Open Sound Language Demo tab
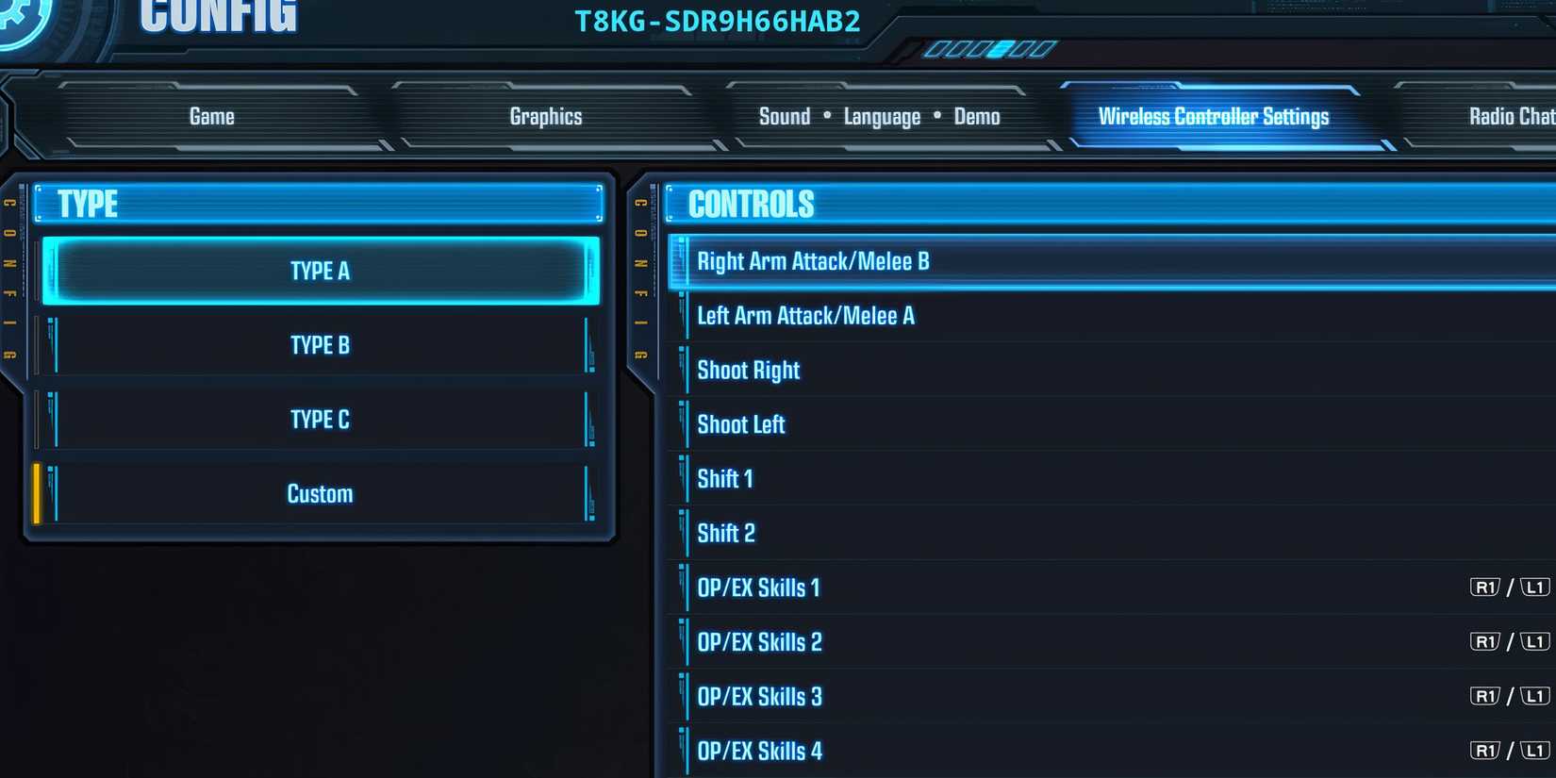The width and height of the screenshot is (1556, 778). (x=879, y=117)
